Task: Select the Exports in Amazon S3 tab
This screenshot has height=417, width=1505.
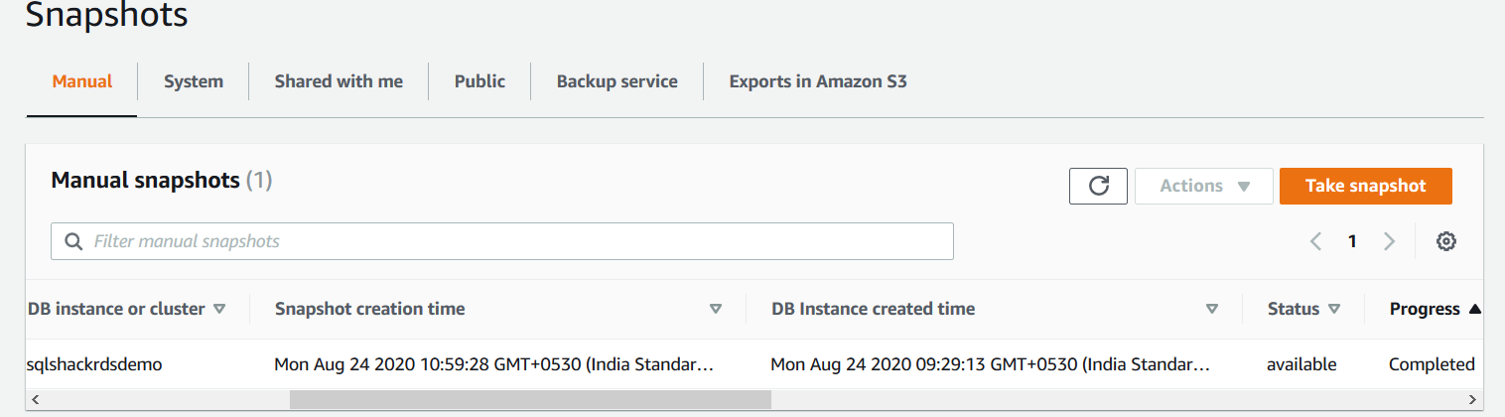Action: (x=817, y=81)
